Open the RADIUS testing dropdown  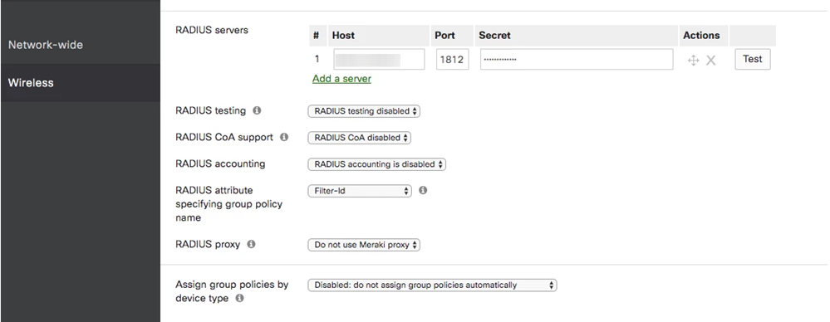364,111
